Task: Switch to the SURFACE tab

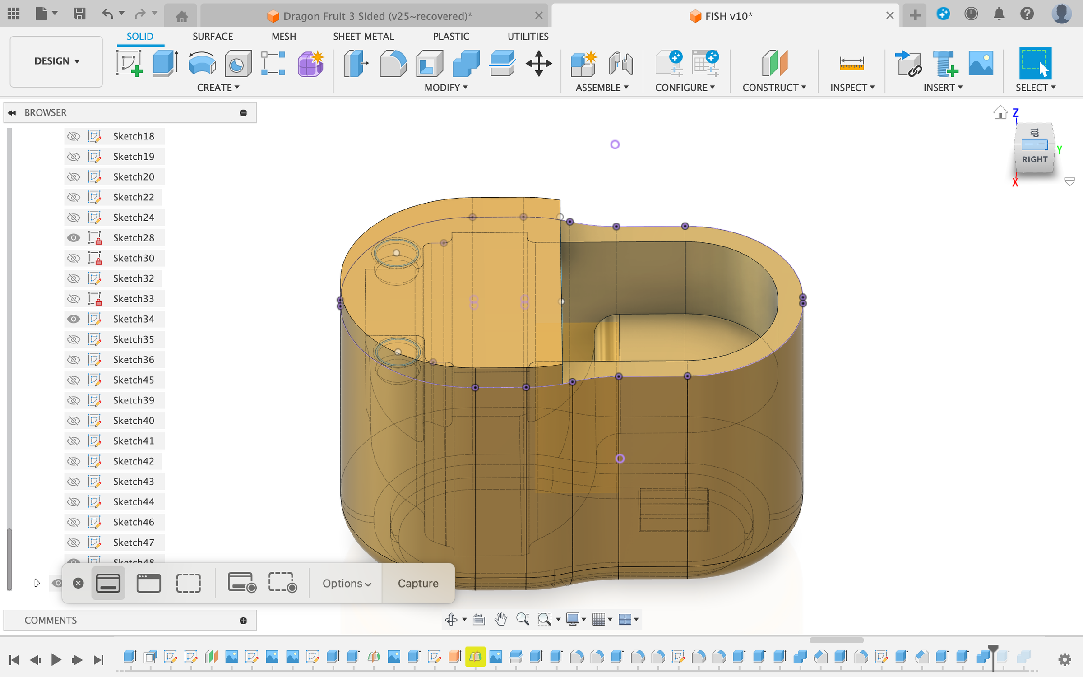Action: click(213, 36)
